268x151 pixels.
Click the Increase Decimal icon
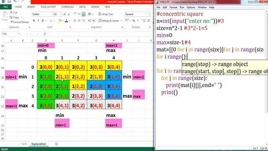[144, 21]
